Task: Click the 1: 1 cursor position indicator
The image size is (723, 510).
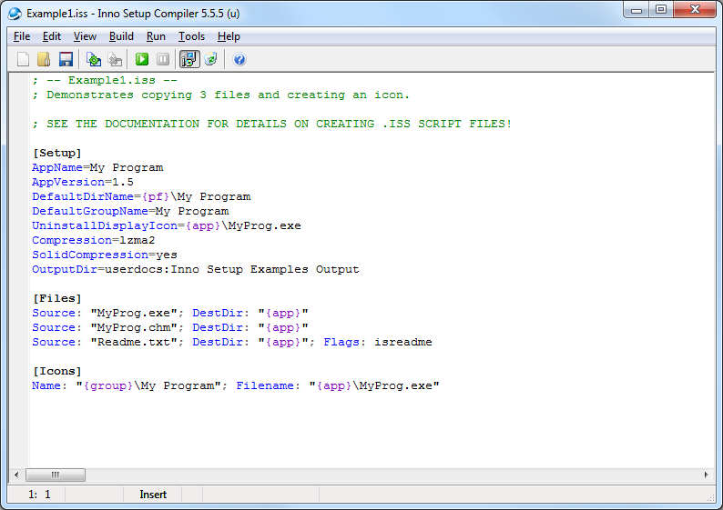Action: (39, 495)
